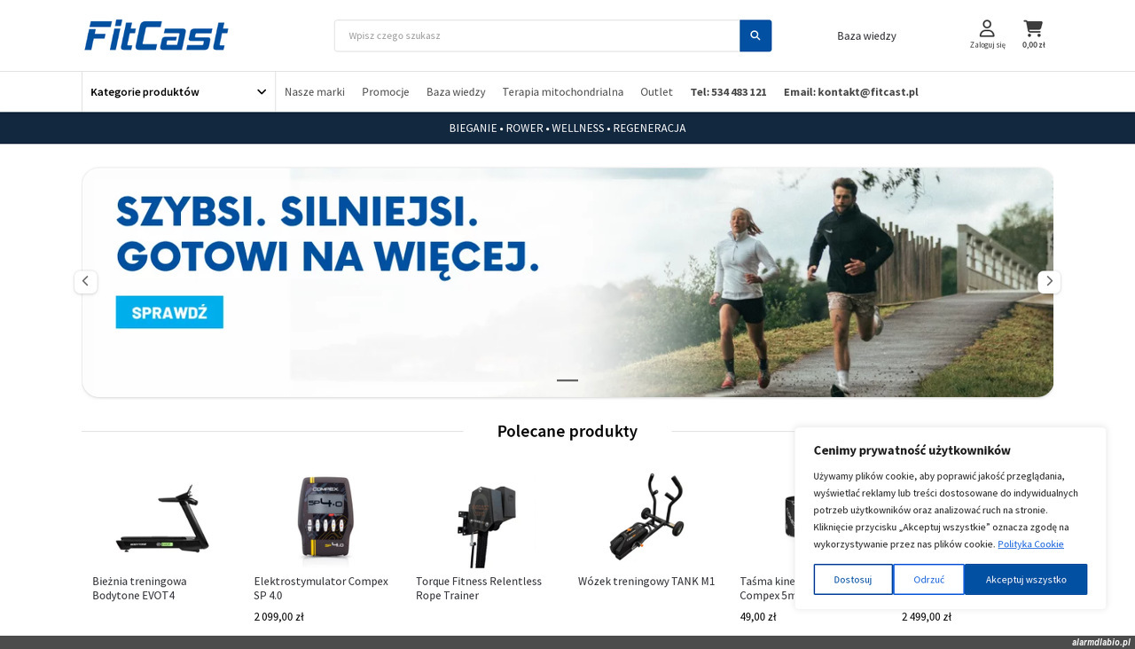The width and height of the screenshot is (1135, 649).
Task: Go to Terapia mitochondrialna page
Action: coord(562,92)
